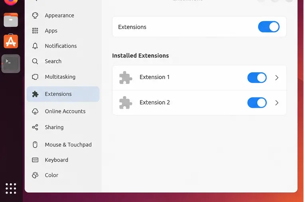Open Mouse & Touchpad label
The width and height of the screenshot is (304, 202).
click(x=68, y=145)
